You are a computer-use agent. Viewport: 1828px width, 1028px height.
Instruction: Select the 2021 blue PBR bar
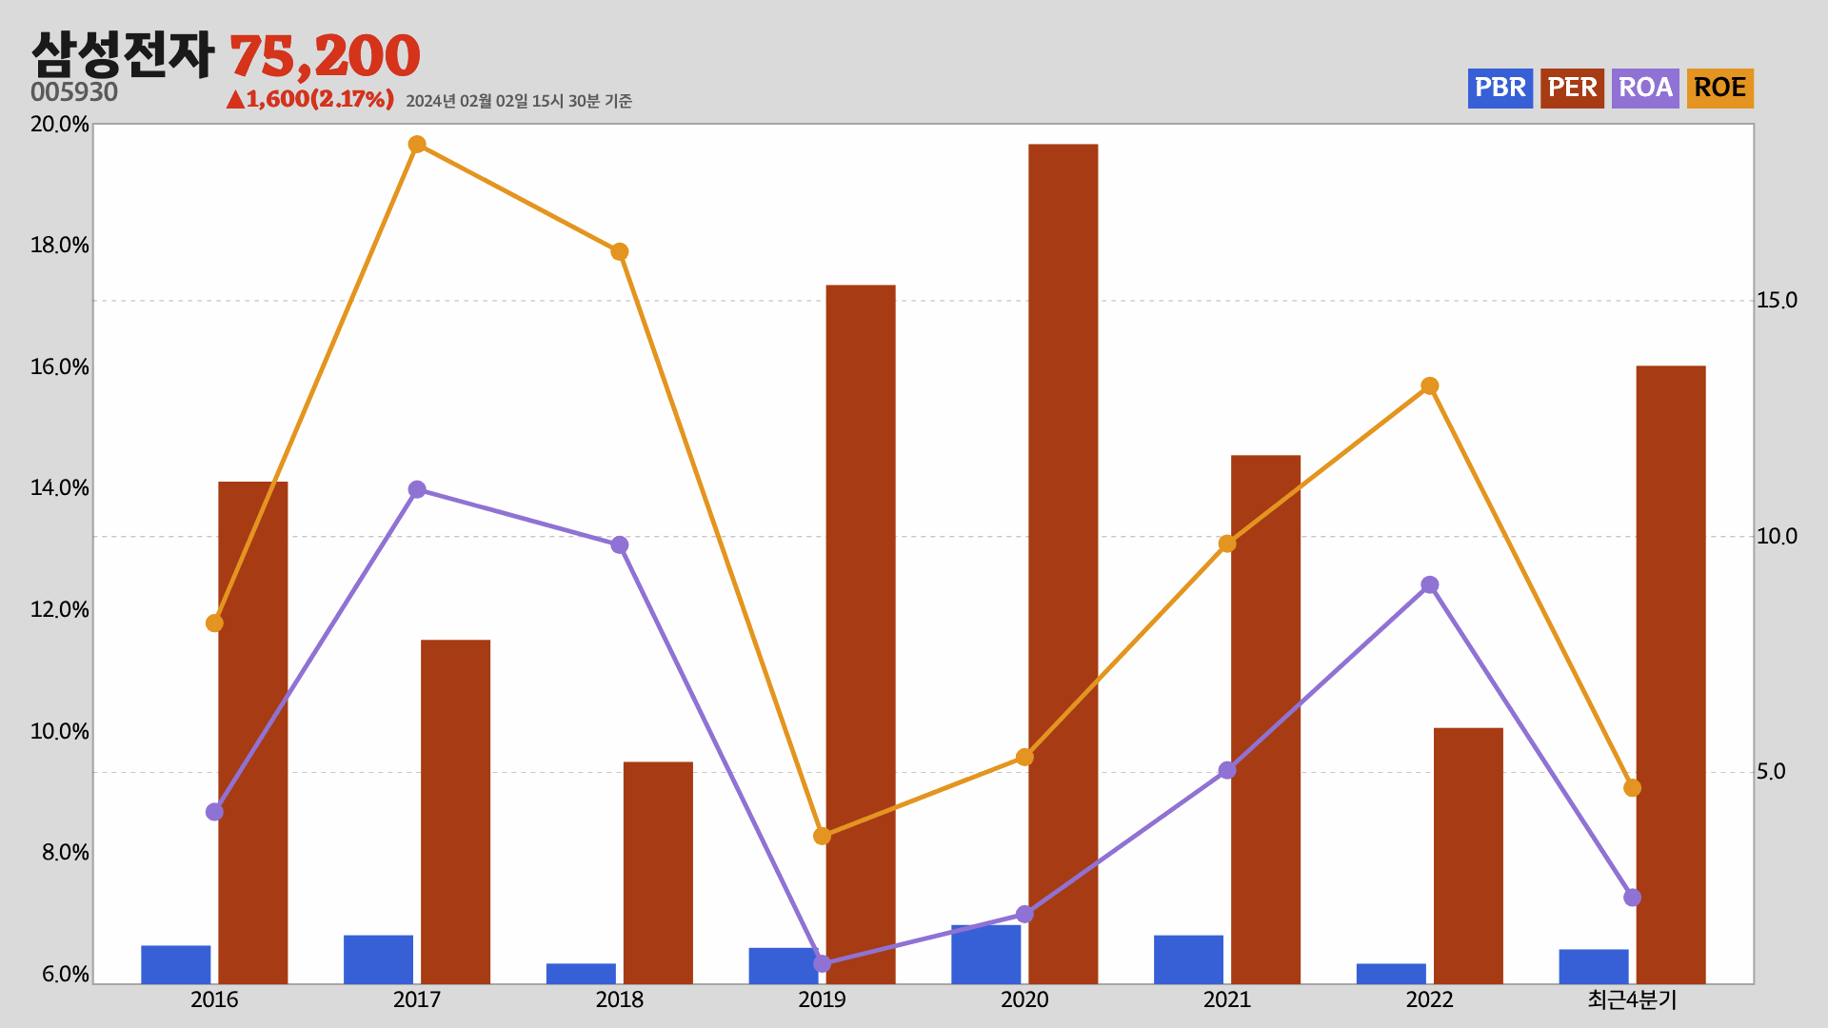[x=1188, y=959]
